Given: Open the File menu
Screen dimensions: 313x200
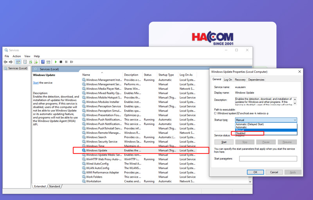Looking at the screenshot, I should pyautogui.click(x=7, y=56).
